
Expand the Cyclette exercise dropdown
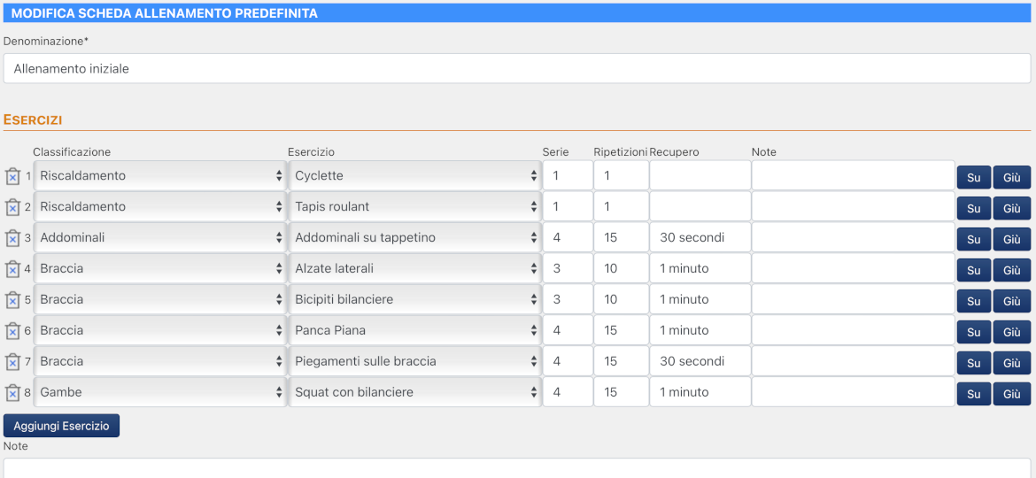click(414, 176)
